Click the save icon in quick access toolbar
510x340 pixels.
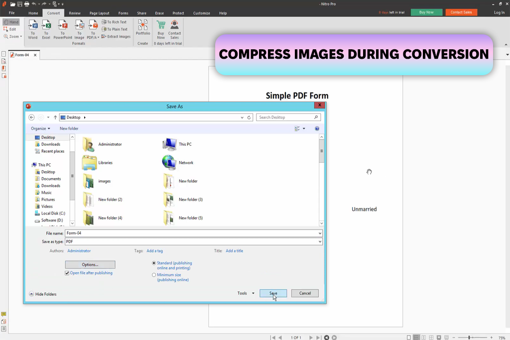click(20, 4)
